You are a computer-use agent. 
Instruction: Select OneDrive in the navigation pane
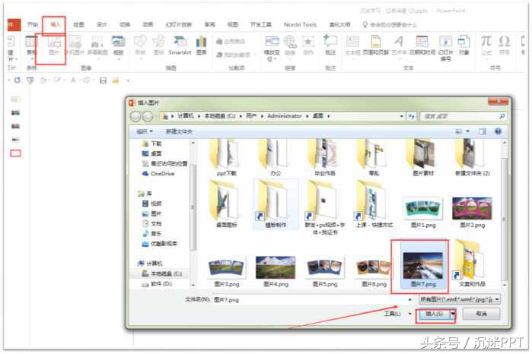[158, 173]
